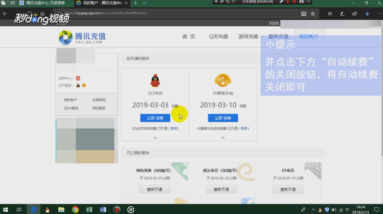Open the notification center icon
This screenshot has width=383, height=214.
(376, 210)
